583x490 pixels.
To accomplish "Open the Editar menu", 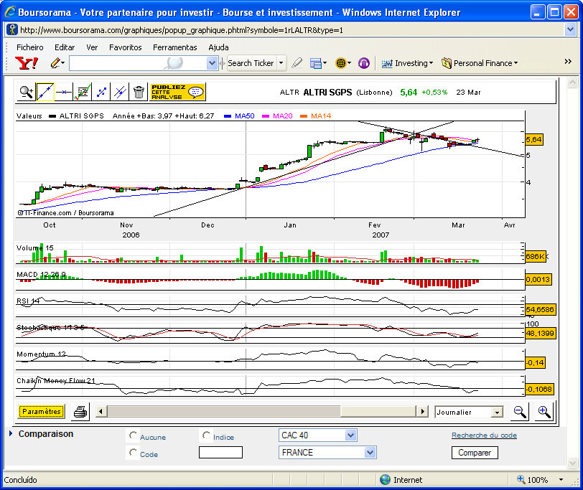I will click(x=65, y=47).
